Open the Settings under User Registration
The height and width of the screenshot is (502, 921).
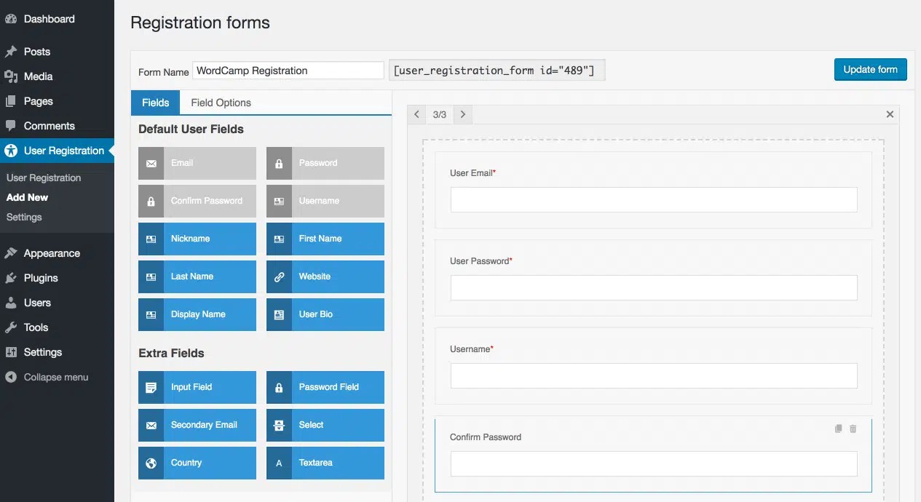tap(23, 217)
